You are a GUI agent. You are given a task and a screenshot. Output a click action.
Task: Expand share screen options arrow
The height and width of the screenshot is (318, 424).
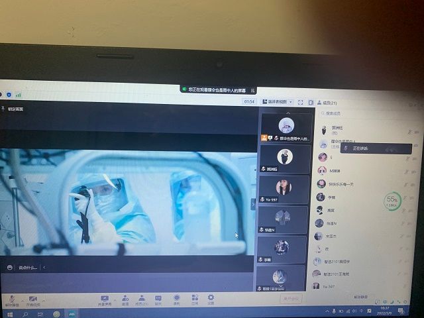[x=115, y=300]
